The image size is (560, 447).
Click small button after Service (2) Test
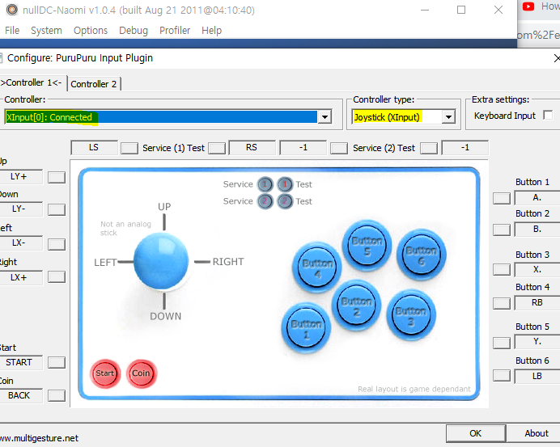429,149
